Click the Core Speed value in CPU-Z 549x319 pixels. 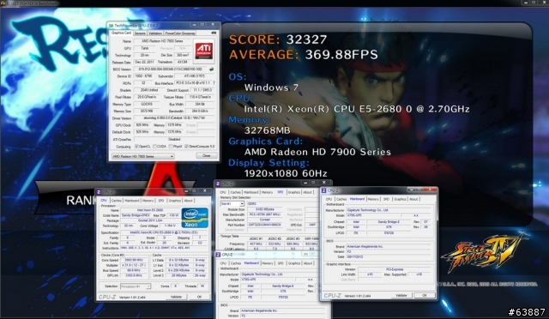[x=134, y=260]
